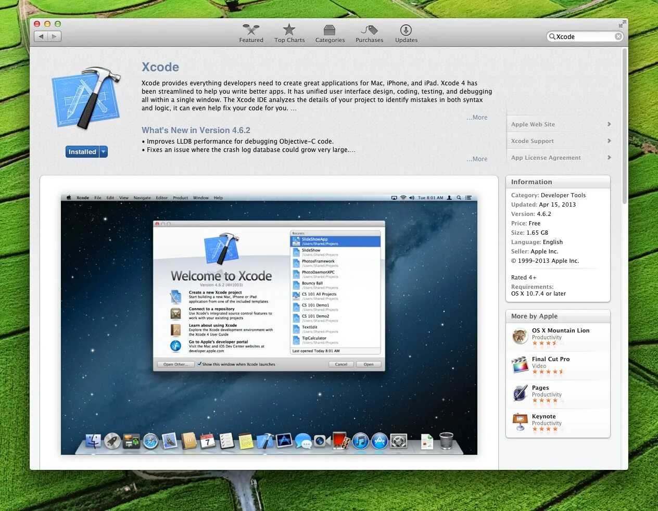The image size is (658, 511).
Task: Click System Preferences gear in the screenshot's dock
Action: 399,441
